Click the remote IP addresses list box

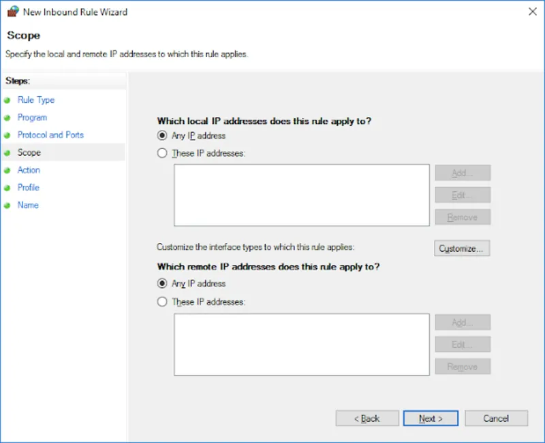tap(302, 344)
